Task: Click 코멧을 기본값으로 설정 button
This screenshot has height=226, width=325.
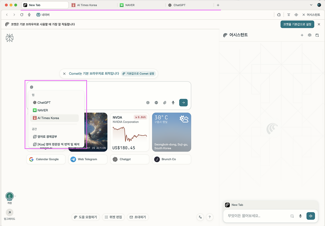Action: (x=297, y=24)
